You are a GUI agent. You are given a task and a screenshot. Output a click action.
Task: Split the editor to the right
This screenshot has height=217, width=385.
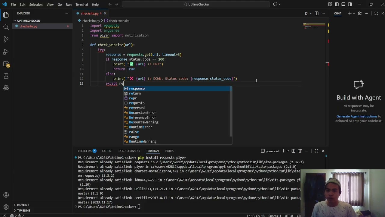click(316, 13)
